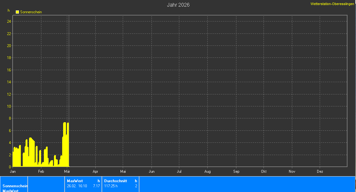Click the Sonnenschein legend label
This screenshot has height=192, width=356.
[31, 12]
